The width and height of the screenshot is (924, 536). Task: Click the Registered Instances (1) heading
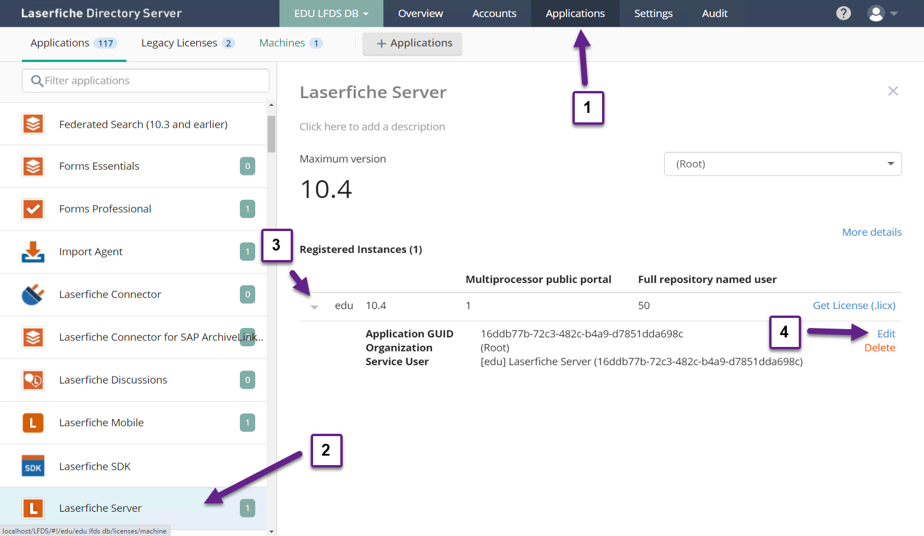(361, 249)
